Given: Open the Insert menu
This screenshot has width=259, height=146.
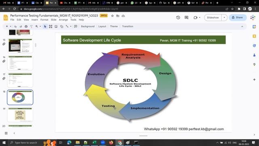Looking at the screenshot, I should click(35, 20).
